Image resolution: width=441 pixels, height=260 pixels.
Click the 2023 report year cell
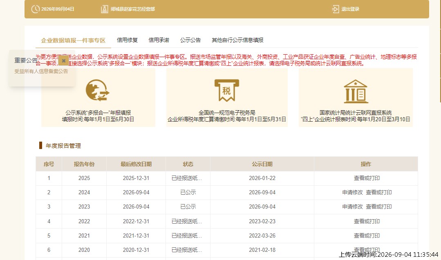tap(84, 207)
